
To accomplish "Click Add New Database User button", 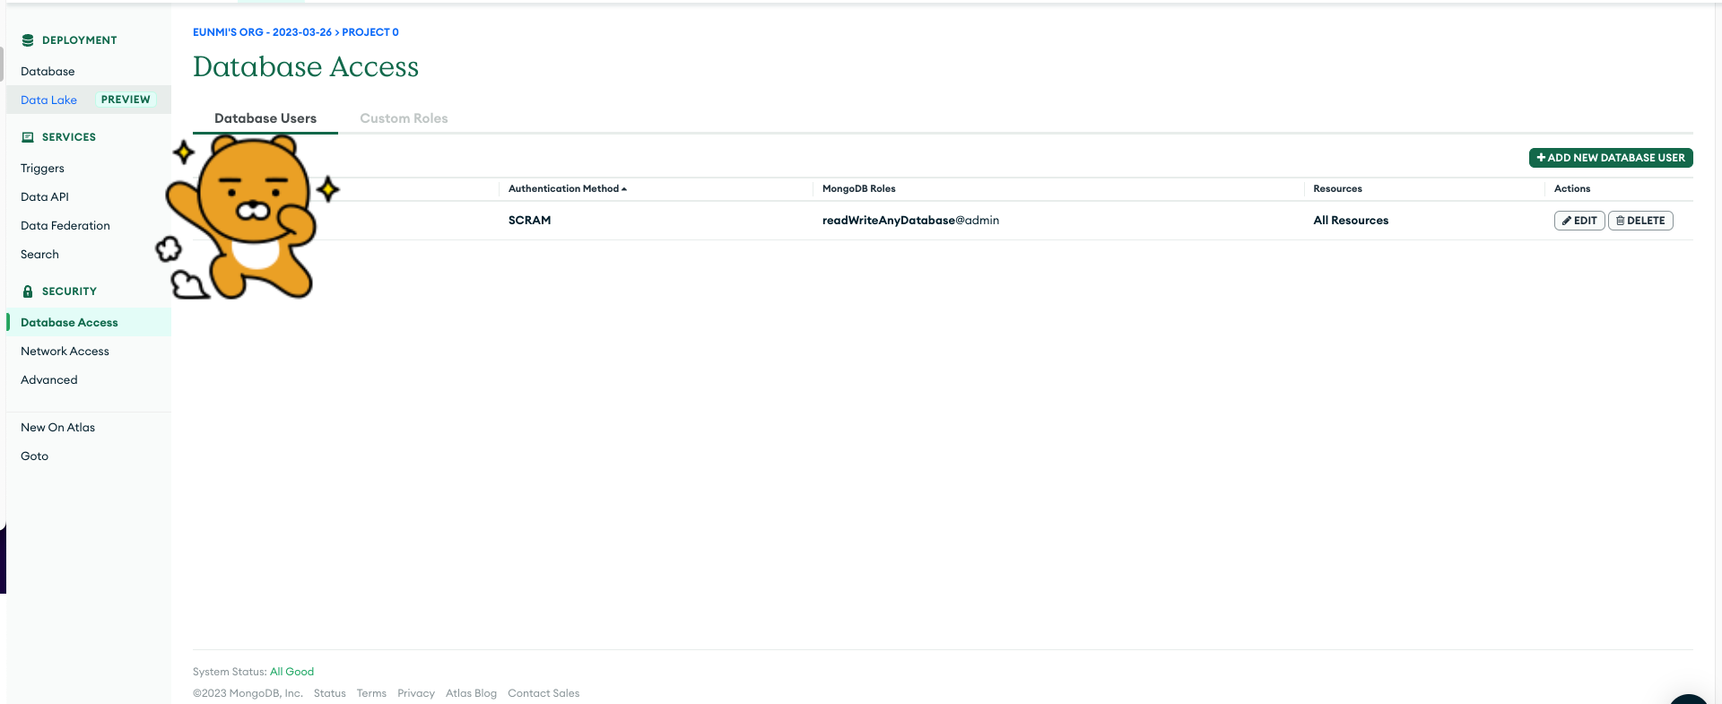I will coord(1611,158).
